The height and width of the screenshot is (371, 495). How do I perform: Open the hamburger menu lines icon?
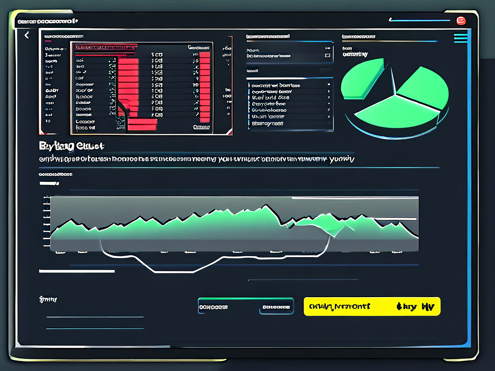(x=461, y=38)
